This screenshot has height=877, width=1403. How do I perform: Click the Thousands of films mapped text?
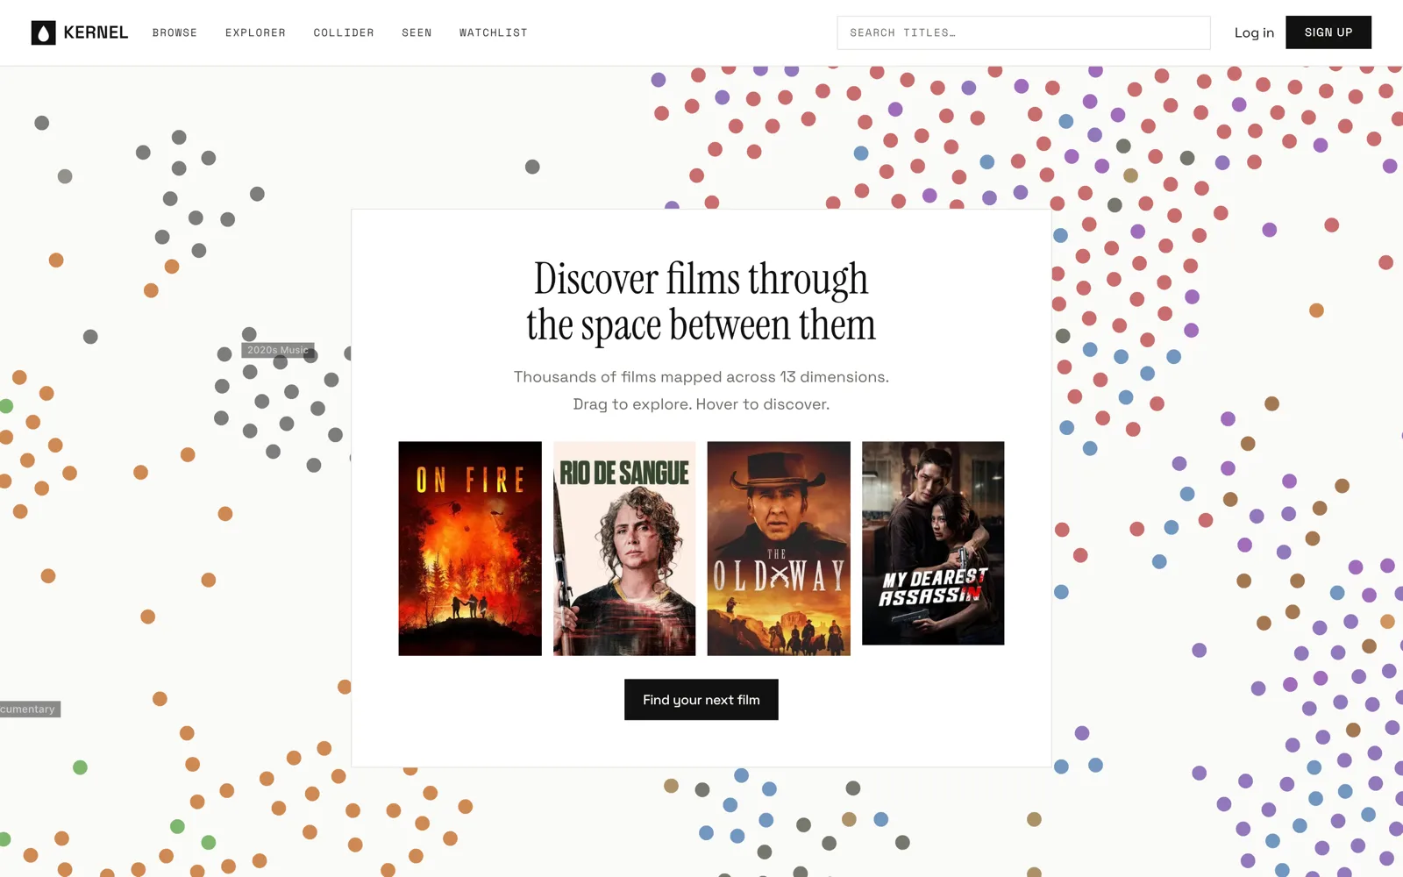(701, 377)
